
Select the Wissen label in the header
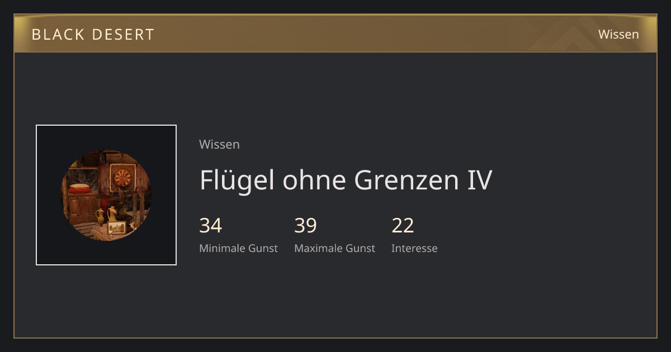click(x=618, y=34)
